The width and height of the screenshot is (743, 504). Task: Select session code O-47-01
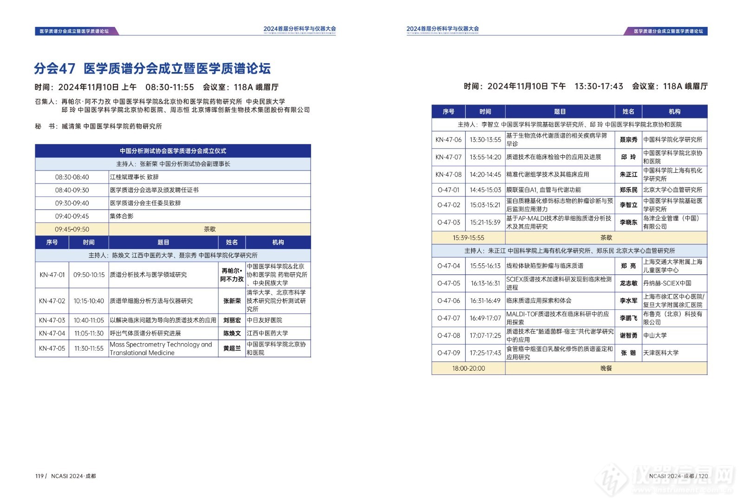449,190
